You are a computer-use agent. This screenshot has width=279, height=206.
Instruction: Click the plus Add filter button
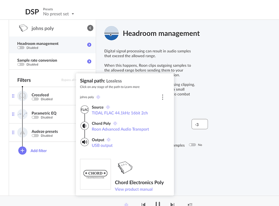(22, 151)
